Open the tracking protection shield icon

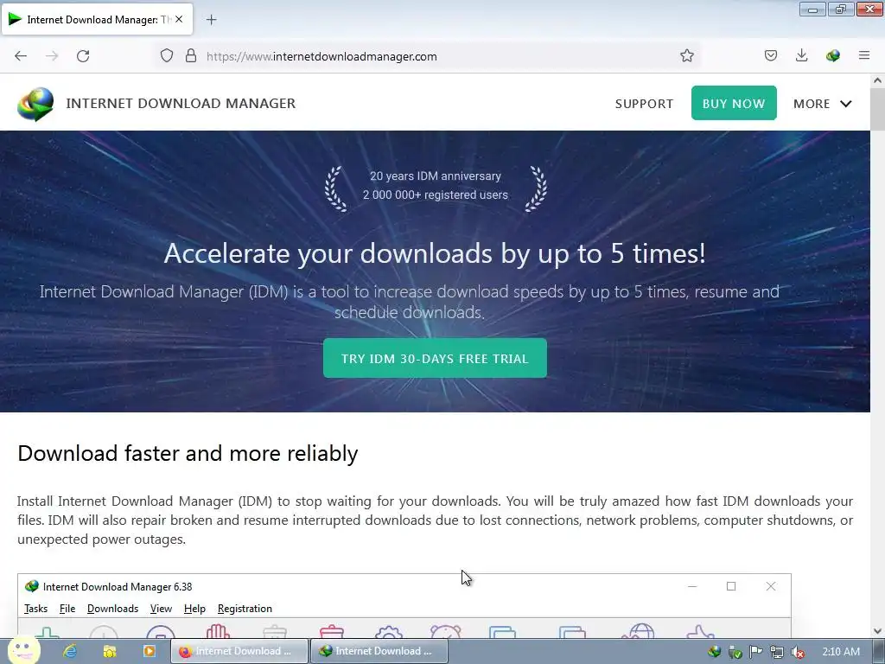pyautogui.click(x=167, y=56)
